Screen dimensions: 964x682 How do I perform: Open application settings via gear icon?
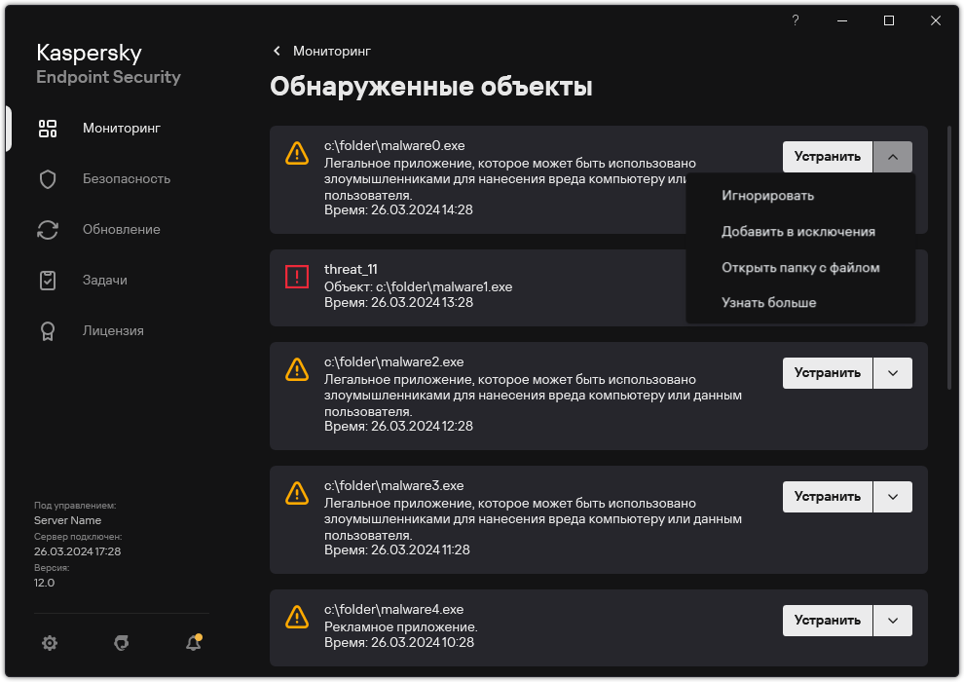(x=49, y=643)
